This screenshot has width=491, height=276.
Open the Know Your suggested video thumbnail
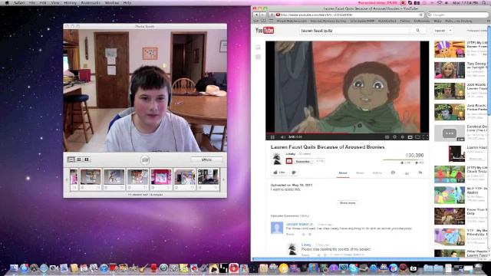(450, 216)
